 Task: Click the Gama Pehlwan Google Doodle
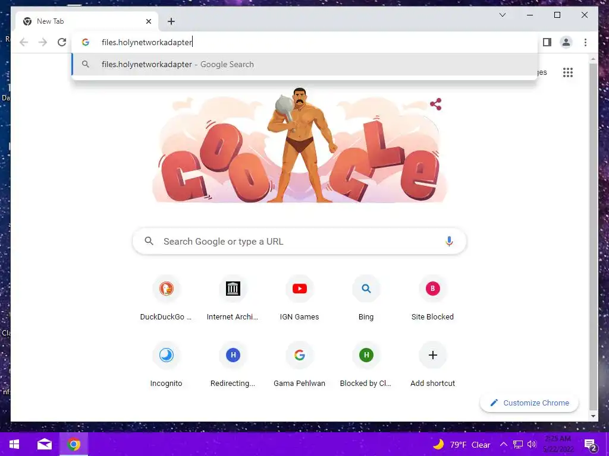click(300, 145)
